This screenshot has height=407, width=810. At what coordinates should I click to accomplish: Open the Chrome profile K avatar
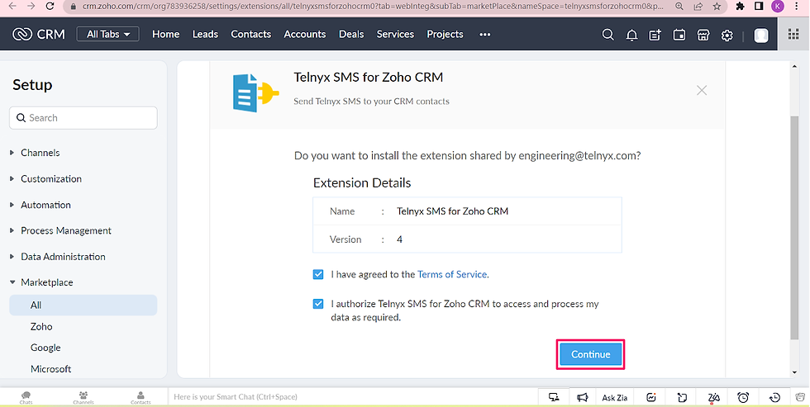(778, 6)
